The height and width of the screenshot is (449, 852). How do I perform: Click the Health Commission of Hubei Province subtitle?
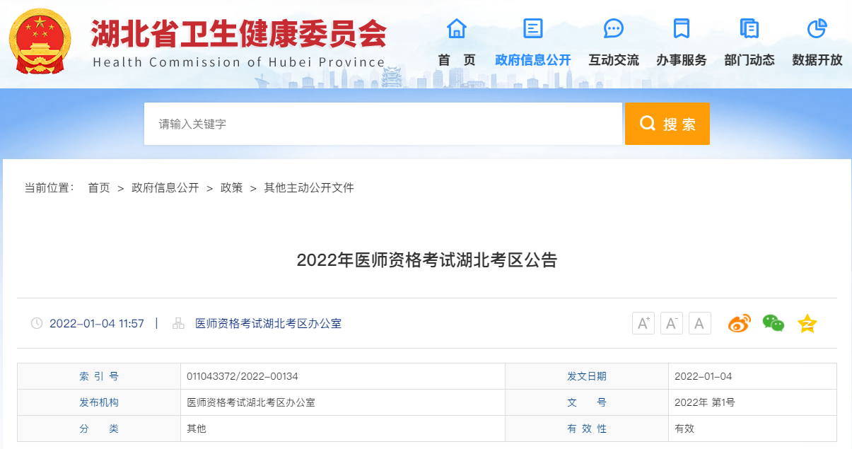coord(239,62)
